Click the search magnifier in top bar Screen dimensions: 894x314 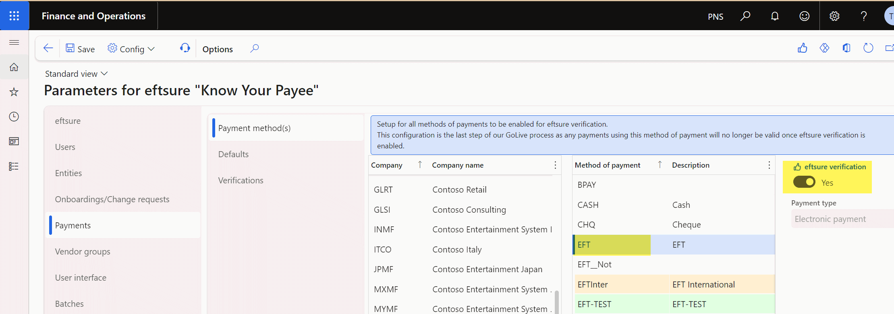click(x=745, y=16)
